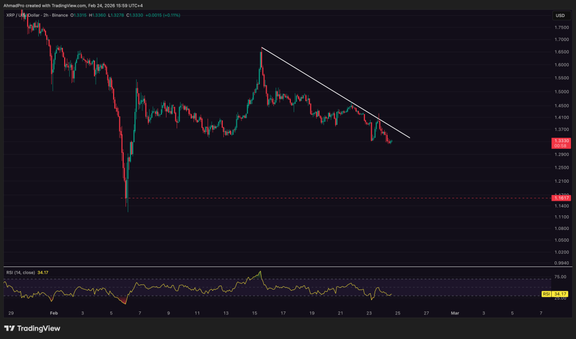Screen dimensions: 576x339
Task: Select the red dashed alert price 1.1617
Action: tap(560, 198)
